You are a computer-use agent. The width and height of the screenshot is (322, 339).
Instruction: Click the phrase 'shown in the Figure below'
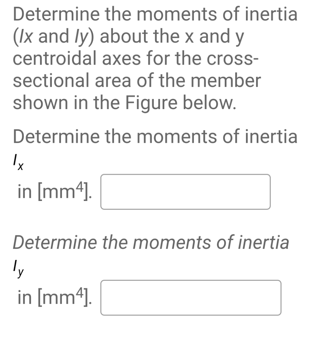coord(124,103)
